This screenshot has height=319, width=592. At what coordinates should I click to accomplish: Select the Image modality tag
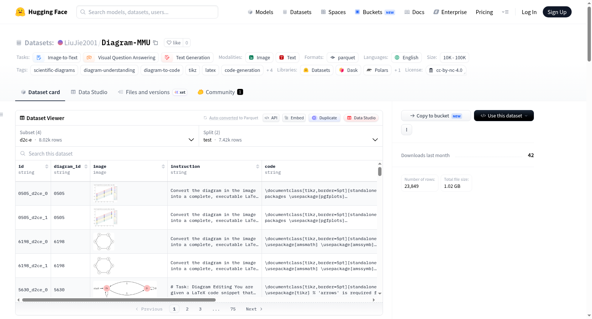coord(259,57)
